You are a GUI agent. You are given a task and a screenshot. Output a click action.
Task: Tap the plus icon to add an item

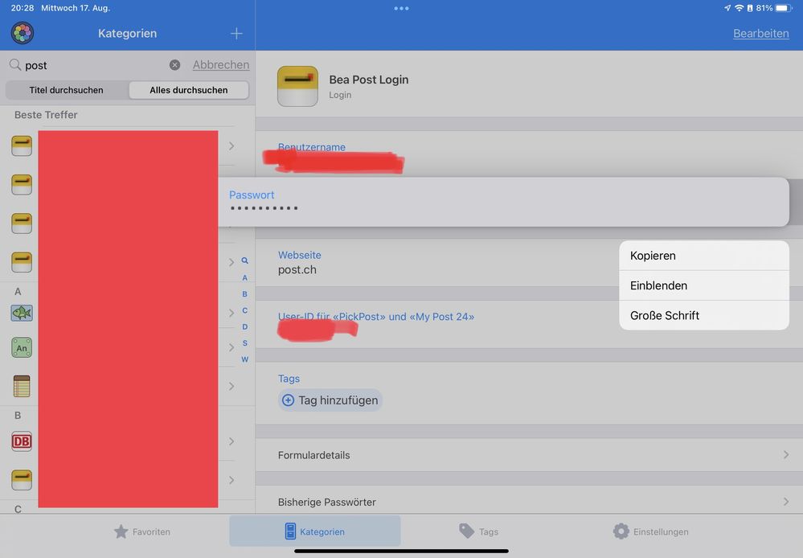coord(236,34)
